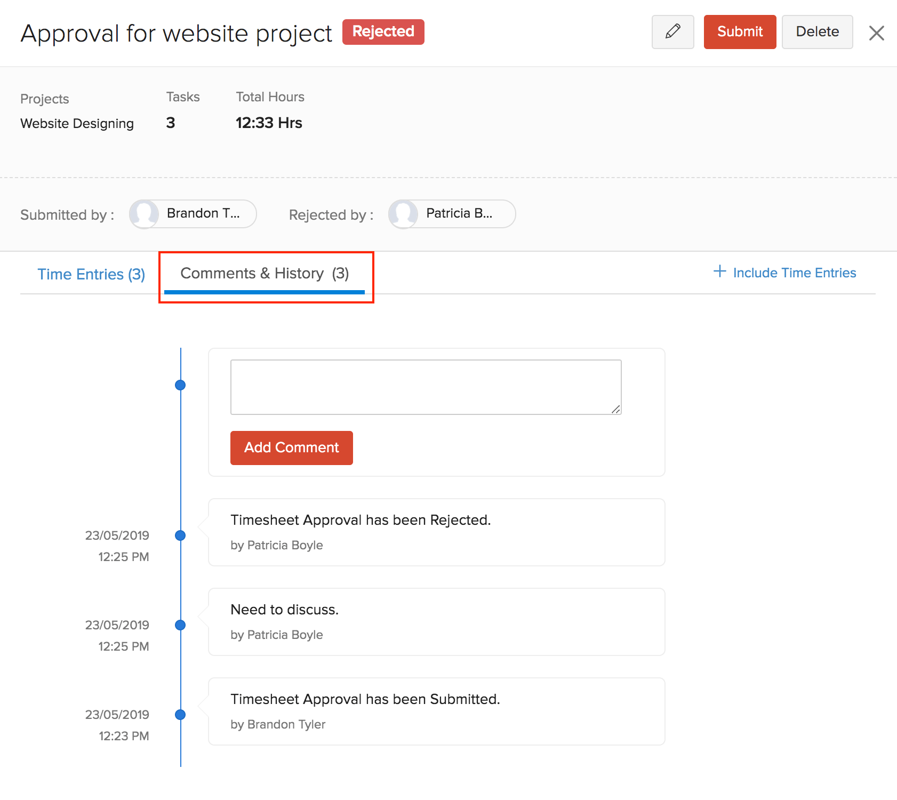Select timeline marker for Need to discuss
Viewport: 897px width, 800px height.
[180, 625]
